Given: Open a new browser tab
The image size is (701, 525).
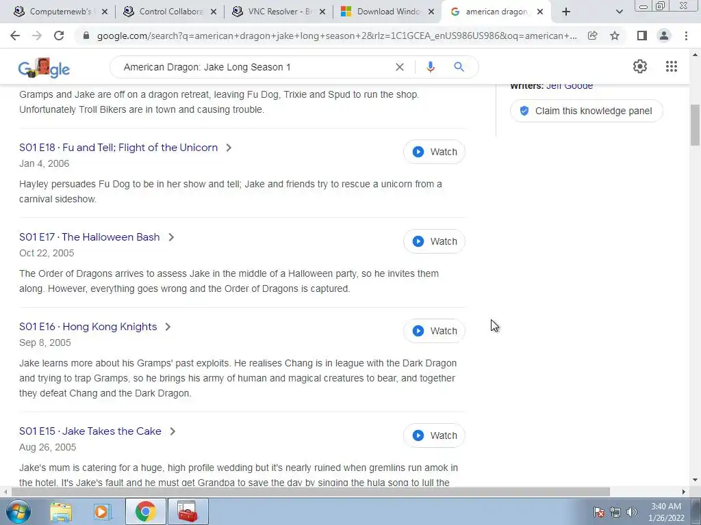Looking at the screenshot, I should click(x=566, y=12).
